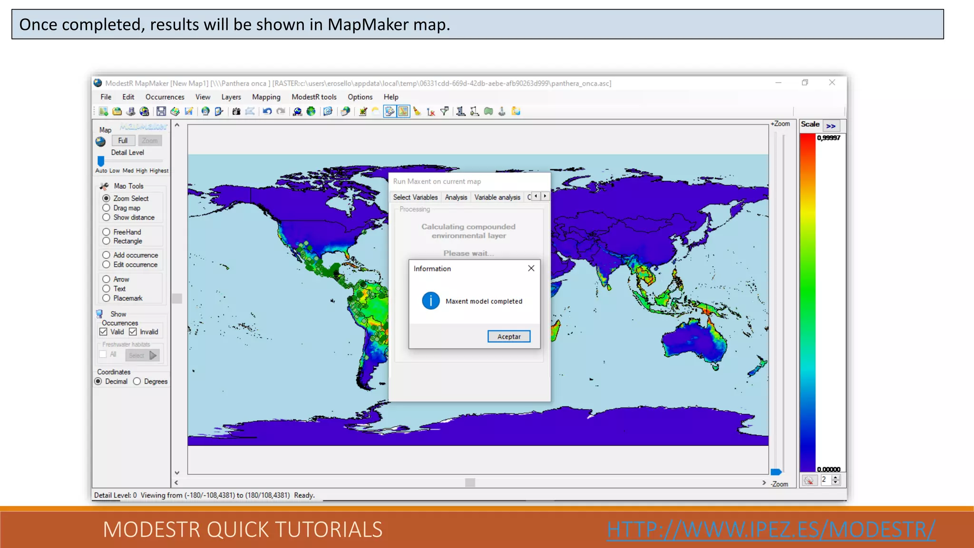Open the Mapping menu
Screen dimensions: 974x548
pyautogui.click(x=266, y=97)
